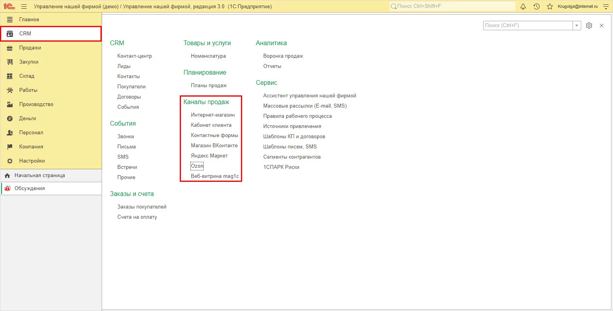Open the Веб-витрина mag1c link
Viewport: 613px width, 311px height.
click(x=215, y=176)
